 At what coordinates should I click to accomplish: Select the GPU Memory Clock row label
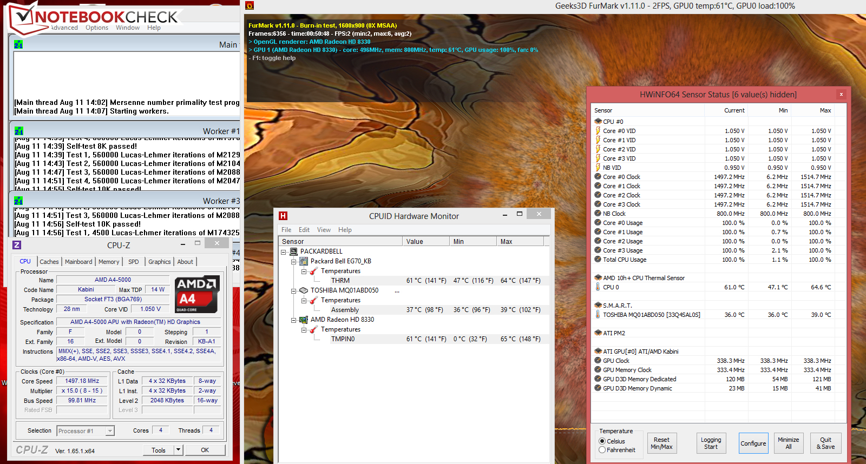(627, 370)
